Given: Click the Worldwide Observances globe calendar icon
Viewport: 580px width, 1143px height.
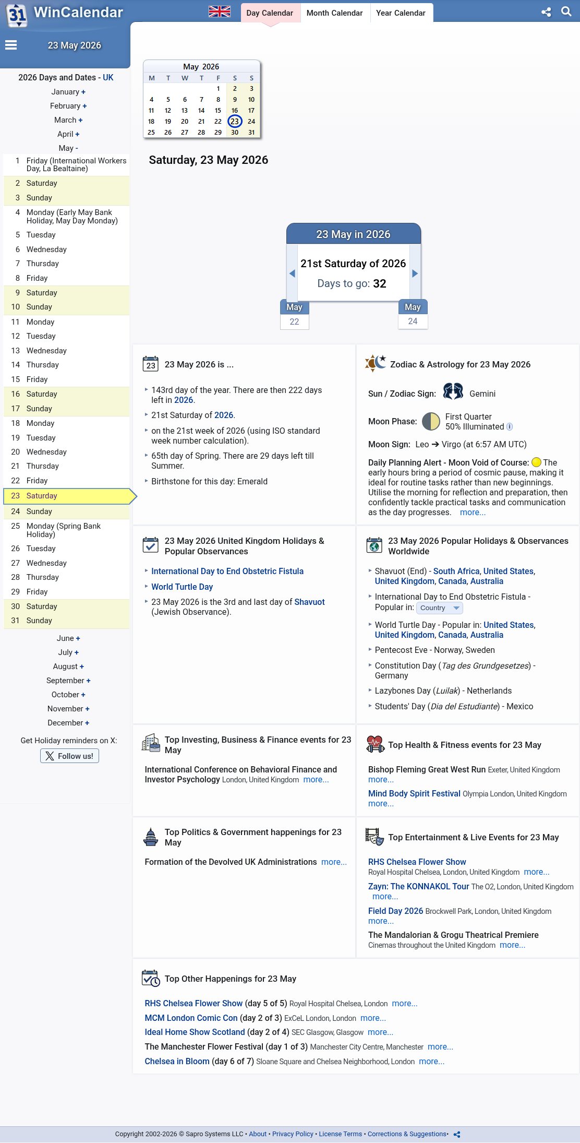Looking at the screenshot, I should (x=374, y=545).
